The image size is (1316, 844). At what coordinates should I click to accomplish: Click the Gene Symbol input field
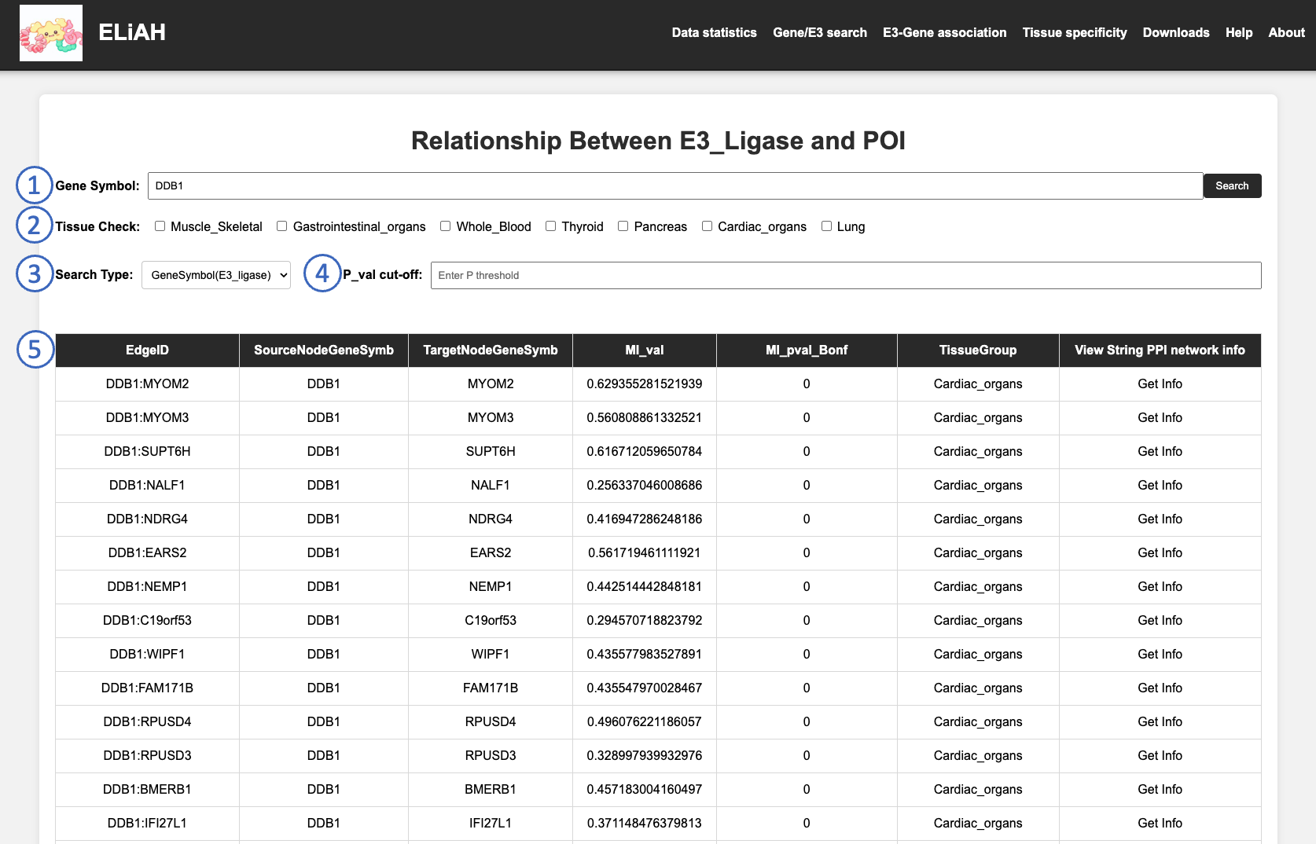point(675,185)
